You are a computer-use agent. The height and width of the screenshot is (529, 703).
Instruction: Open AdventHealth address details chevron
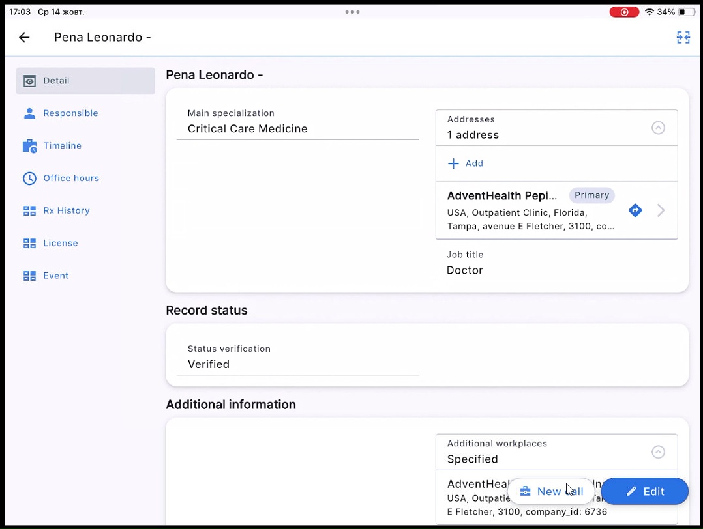click(x=661, y=210)
